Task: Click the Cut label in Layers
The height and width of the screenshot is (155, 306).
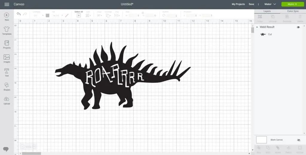Action: (270, 34)
